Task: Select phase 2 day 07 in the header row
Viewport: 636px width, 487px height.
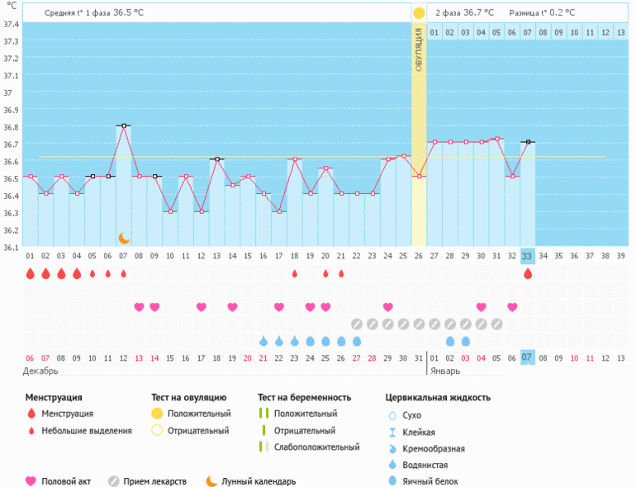Action: tap(528, 32)
